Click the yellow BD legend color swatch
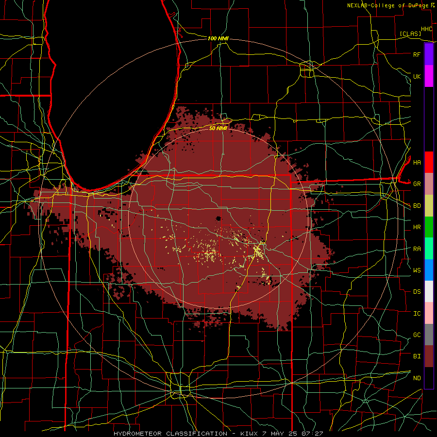The height and width of the screenshot is (437, 437). tap(429, 206)
